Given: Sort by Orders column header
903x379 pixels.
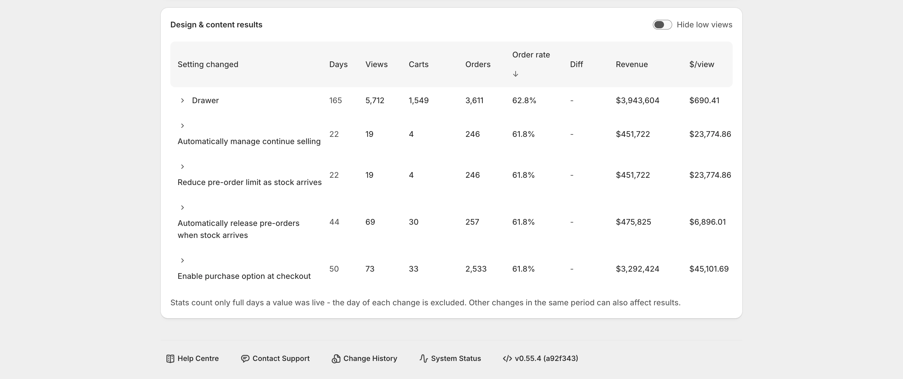Looking at the screenshot, I should pos(478,64).
